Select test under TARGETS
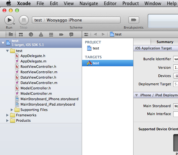Viewport: 178px width, 155px height. pyautogui.click(x=108, y=63)
